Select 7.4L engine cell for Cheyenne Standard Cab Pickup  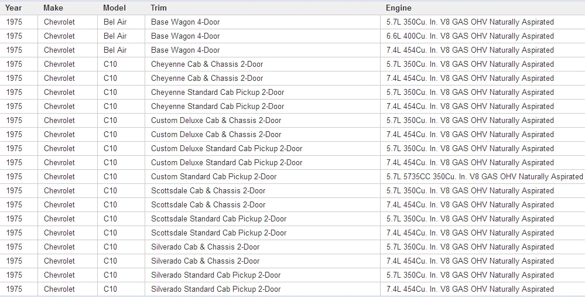point(483,107)
